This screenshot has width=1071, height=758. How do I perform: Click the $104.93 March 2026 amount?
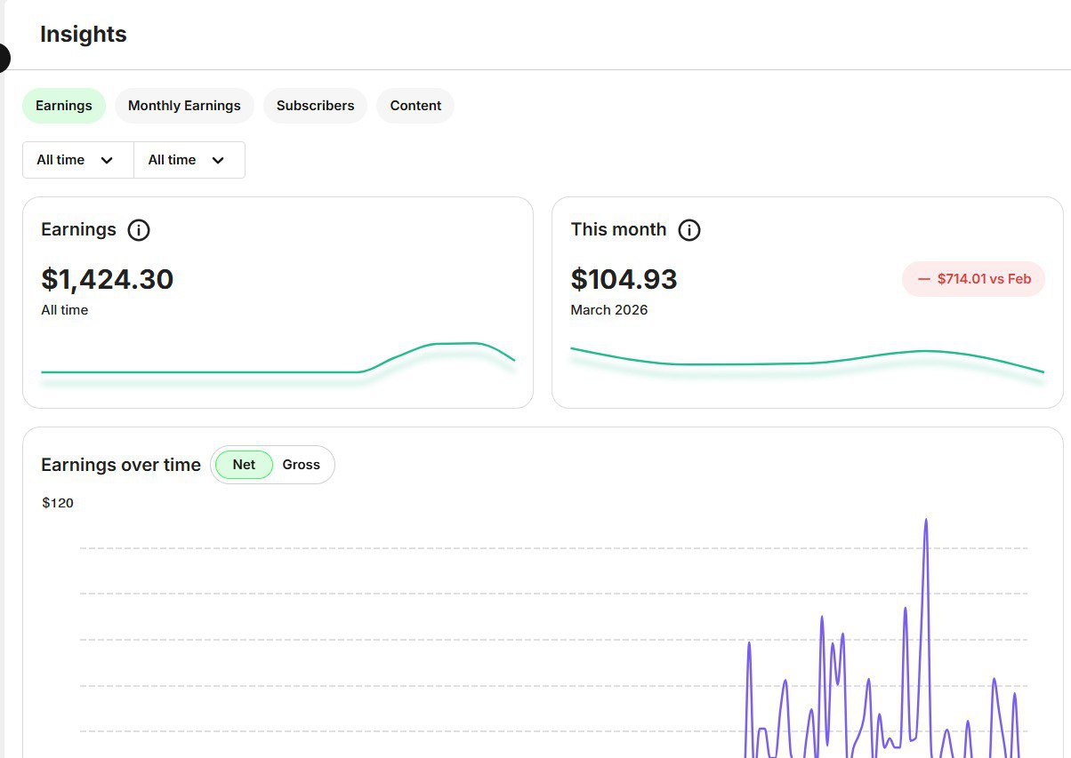pyautogui.click(x=624, y=279)
